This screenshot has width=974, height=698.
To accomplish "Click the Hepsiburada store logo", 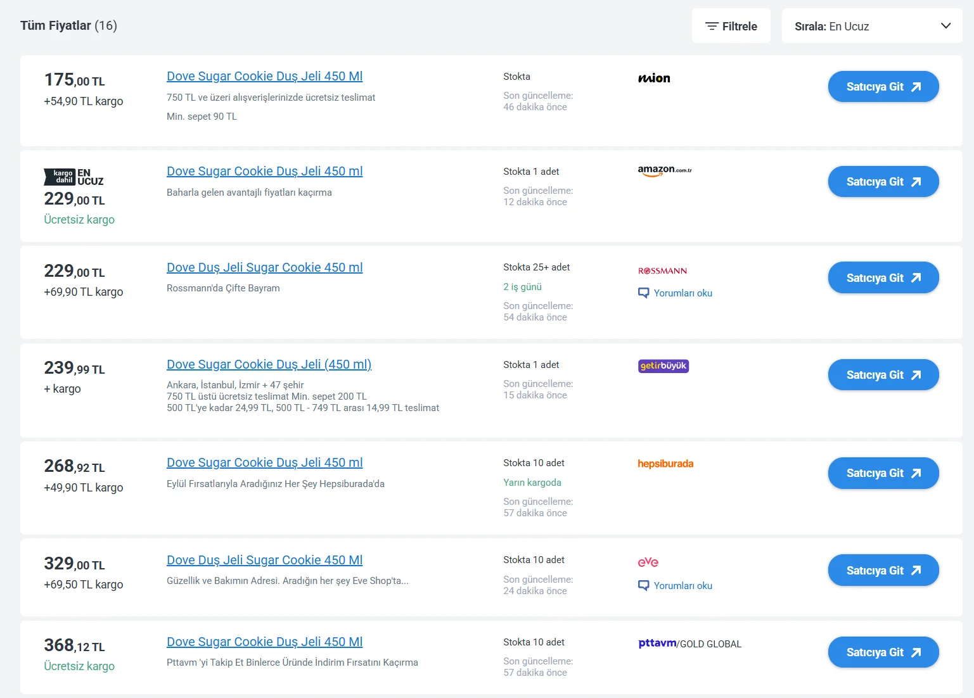I will [665, 464].
